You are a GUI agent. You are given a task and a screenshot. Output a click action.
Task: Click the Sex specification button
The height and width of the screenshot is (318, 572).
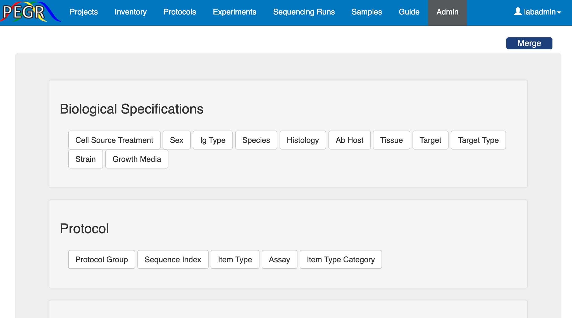(x=177, y=140)
